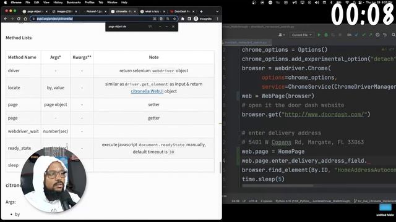Click the '4 spaces' indent status entry
The image size is (396, 222).
pyautogui.click(x=267, y=201)
